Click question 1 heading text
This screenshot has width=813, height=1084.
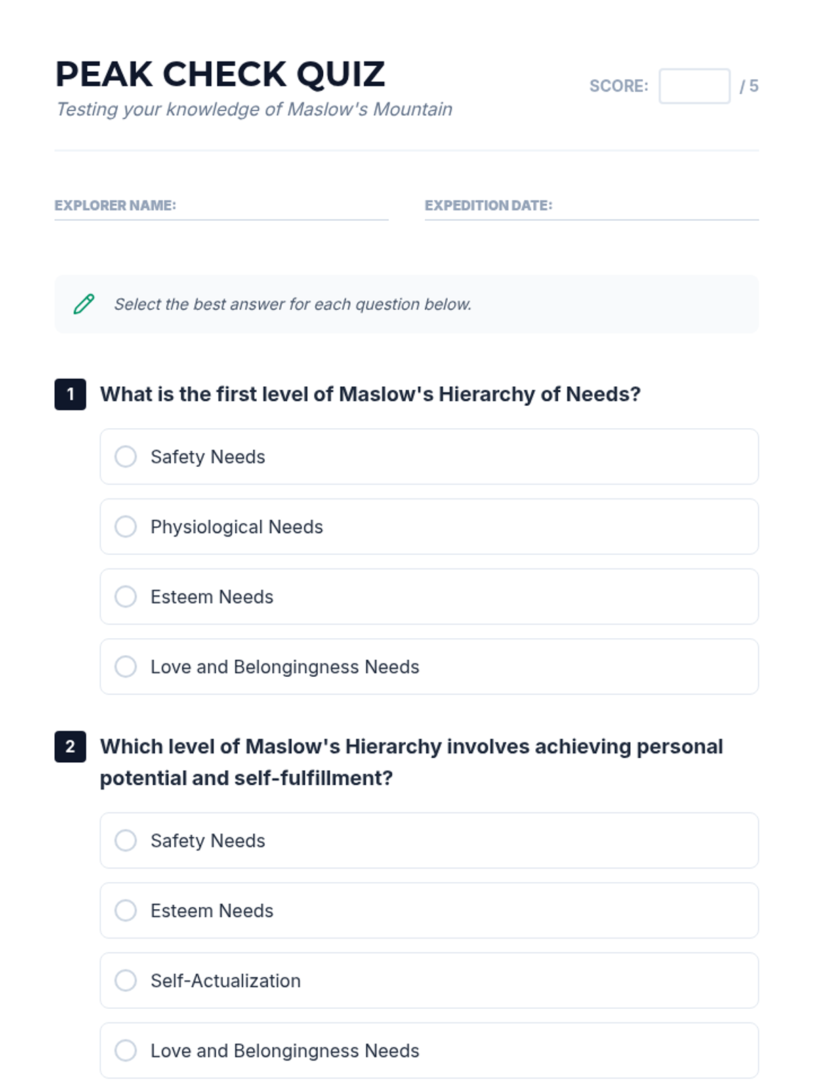[370, 394]
